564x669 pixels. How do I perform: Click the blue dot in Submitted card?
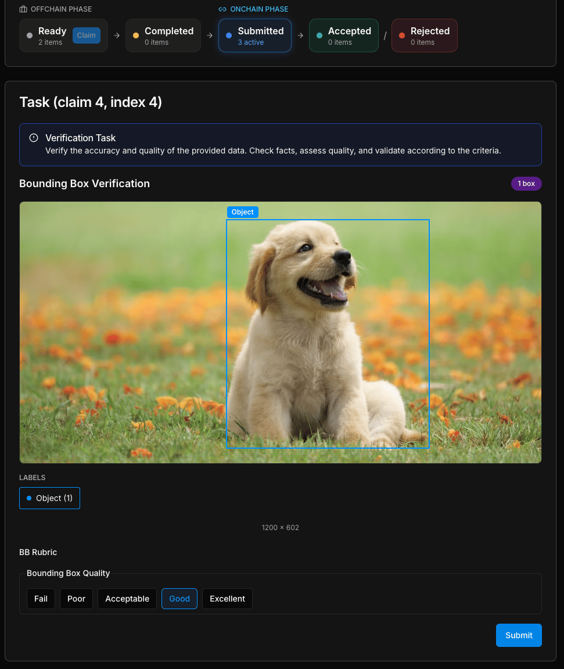click(x=229, y=35)
